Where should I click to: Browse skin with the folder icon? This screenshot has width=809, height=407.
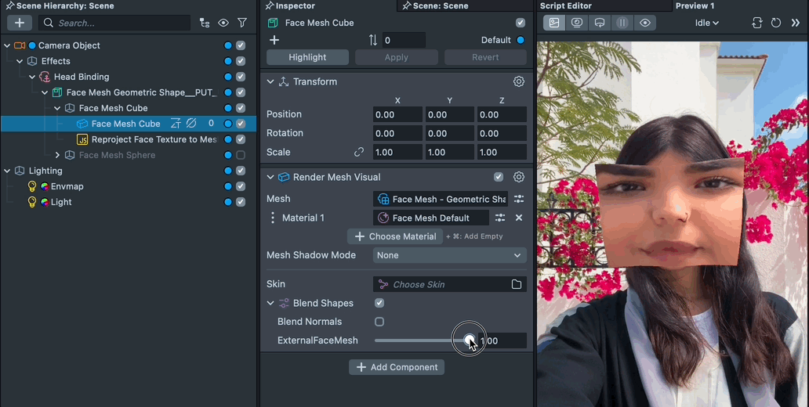coord(517,284)
